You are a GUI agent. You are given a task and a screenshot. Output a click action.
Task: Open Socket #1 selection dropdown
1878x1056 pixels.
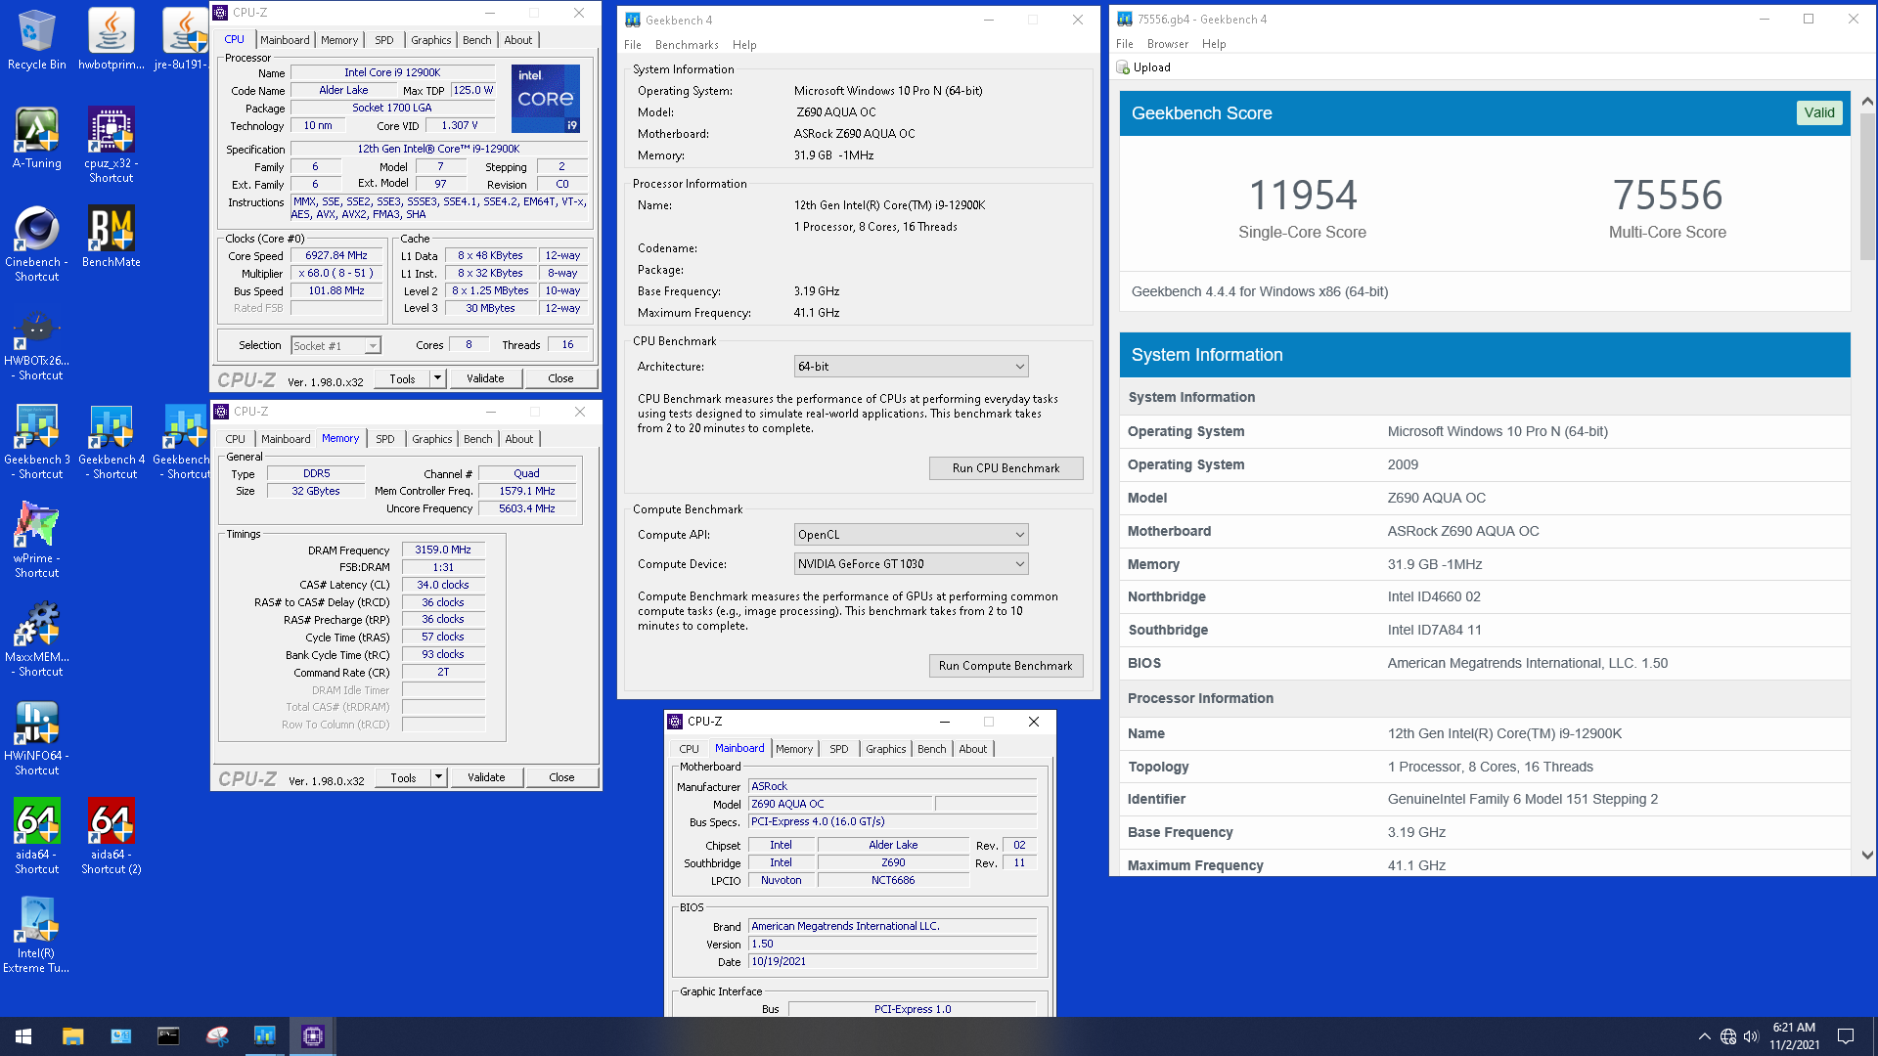(x=335, y=345)
